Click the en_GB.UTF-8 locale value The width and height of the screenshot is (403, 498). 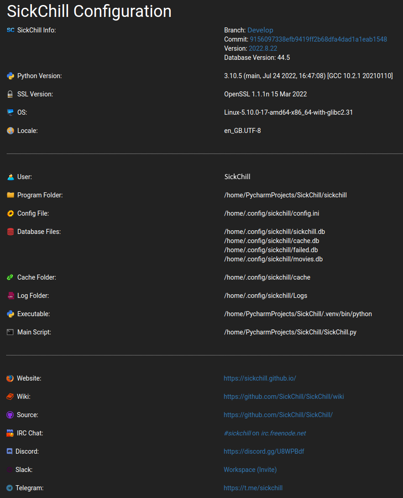pos(242,131)
